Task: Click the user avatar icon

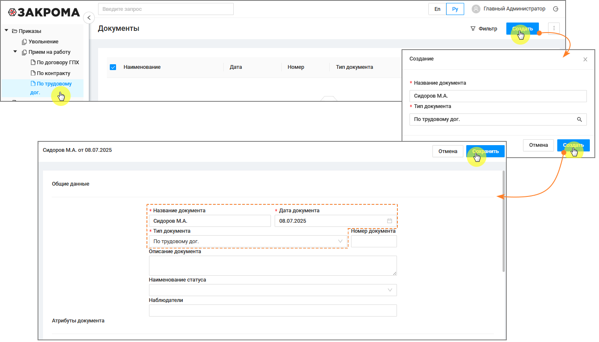Action: coord(476,9)
